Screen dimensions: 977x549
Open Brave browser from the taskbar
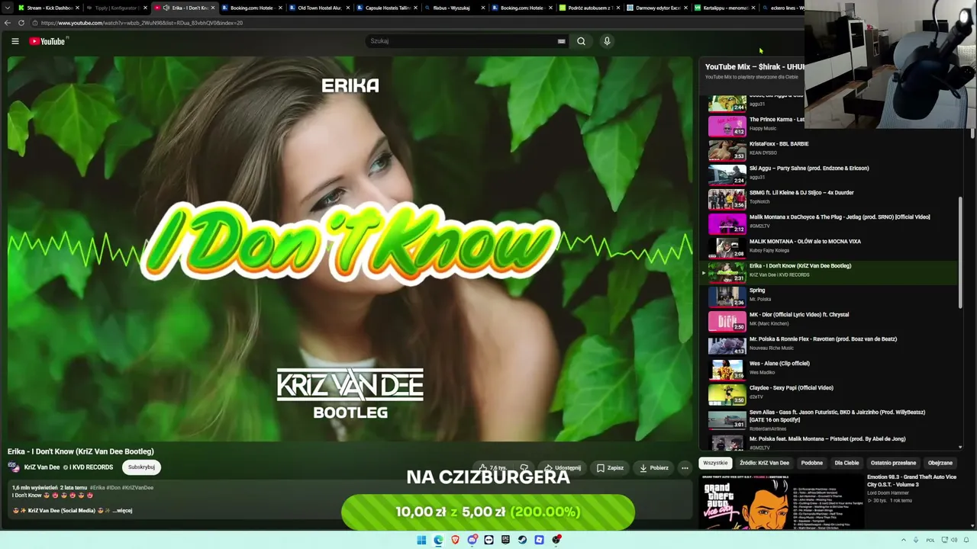click(455, 540)
